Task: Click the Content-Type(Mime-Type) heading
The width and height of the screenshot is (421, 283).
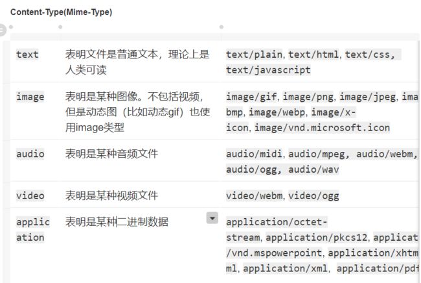Action: click(x=62, y=12)
